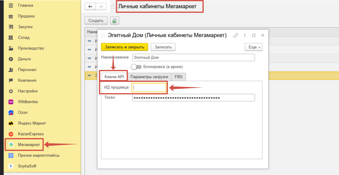Viewport: 339px width, 175px height.
Task: Click the Прочие маркетплейсы store icon
Action: tap(11, 155)
